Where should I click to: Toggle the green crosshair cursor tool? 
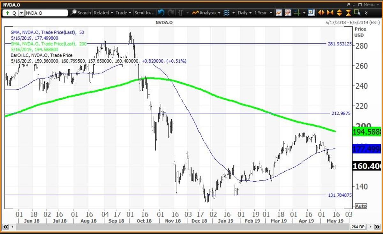pyautogui.click(x=297, y=13)
